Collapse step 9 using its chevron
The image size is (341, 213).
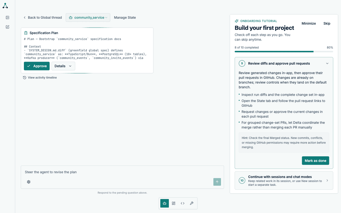(327, 63)
